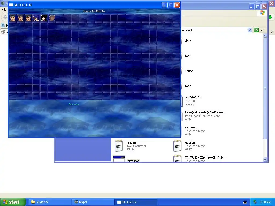
Task: Switch to Mypal taskbar button
Action: (93, 202)
